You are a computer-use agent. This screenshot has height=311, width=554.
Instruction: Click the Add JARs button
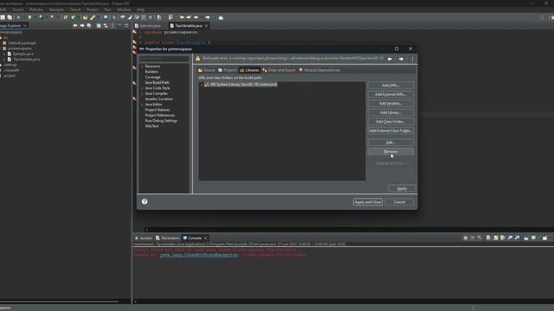coord(390,86)
